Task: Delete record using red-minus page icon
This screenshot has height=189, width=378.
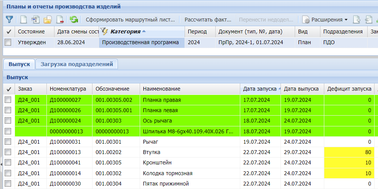Action: click(59, 19)
